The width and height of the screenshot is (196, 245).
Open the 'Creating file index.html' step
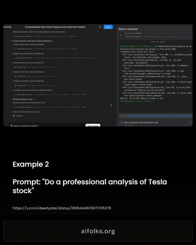click(36, 67)
